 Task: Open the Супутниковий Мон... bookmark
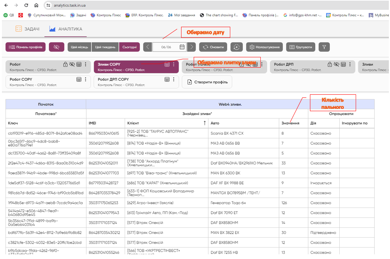(47, 15)
